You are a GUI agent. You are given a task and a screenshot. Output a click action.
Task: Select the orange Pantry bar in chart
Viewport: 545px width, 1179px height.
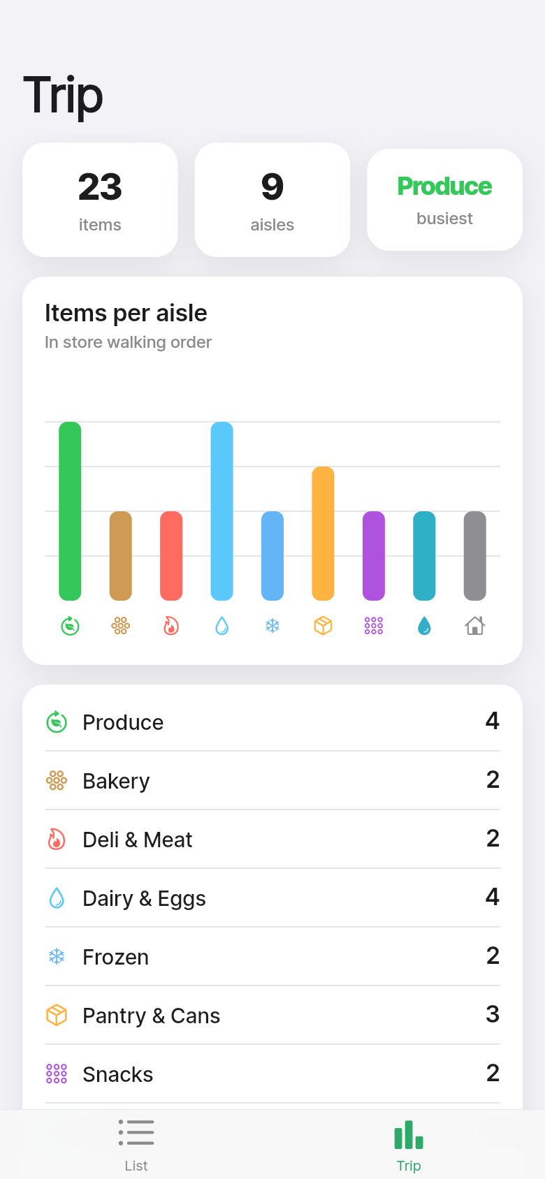[323, 534]
